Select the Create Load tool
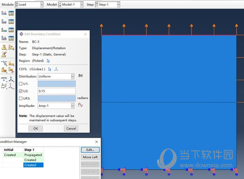Image resolution: width=244 pixels, height=179 pixels. [x=4, y=13]
